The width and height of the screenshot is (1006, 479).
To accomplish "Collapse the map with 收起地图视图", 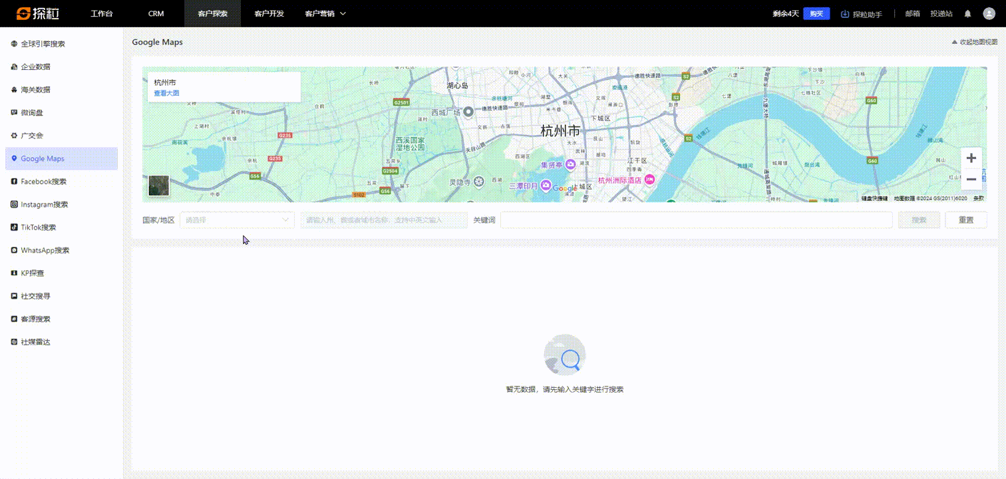I will pyautogui.click(x=975, y=42).
